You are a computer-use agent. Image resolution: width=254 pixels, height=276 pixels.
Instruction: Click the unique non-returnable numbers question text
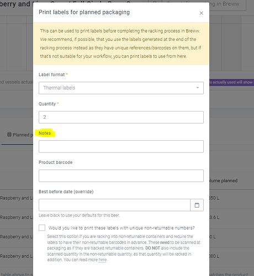pos(121,228)
